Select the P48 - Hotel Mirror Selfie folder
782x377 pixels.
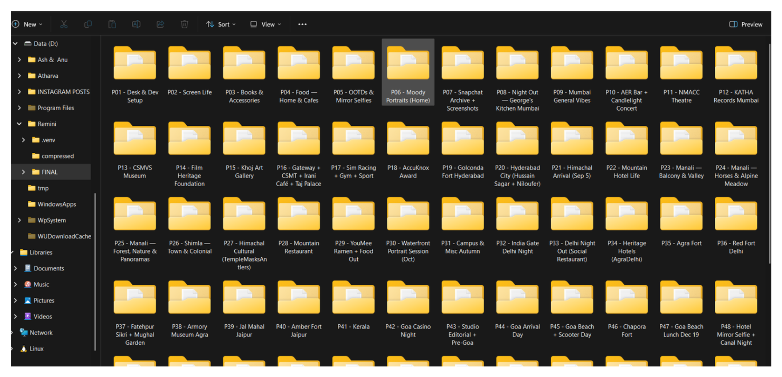(x=736, y=313)
